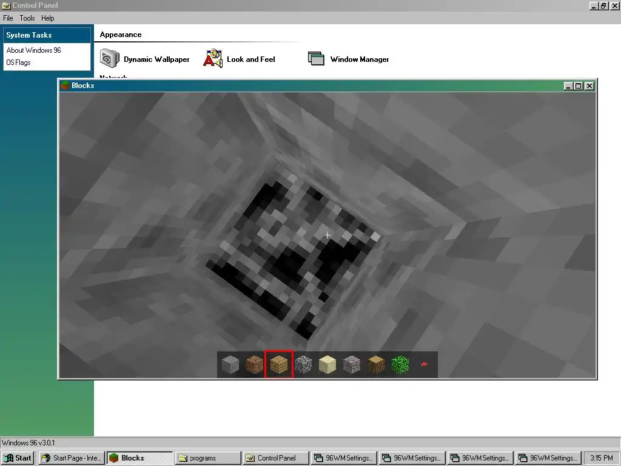Image resolution: width=621 pixels, height=466 pixels.
Task: Click the 3:15 PM taskbar clock
Action: click(601, 458)
